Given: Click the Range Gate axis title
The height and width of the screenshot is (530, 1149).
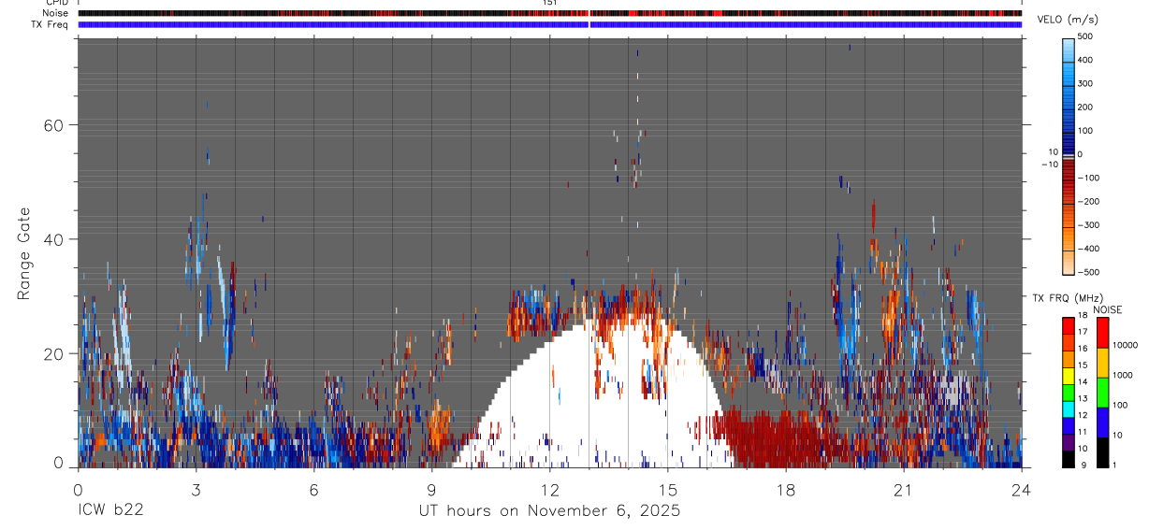Looking at the screenshot, I should point(23,253).
